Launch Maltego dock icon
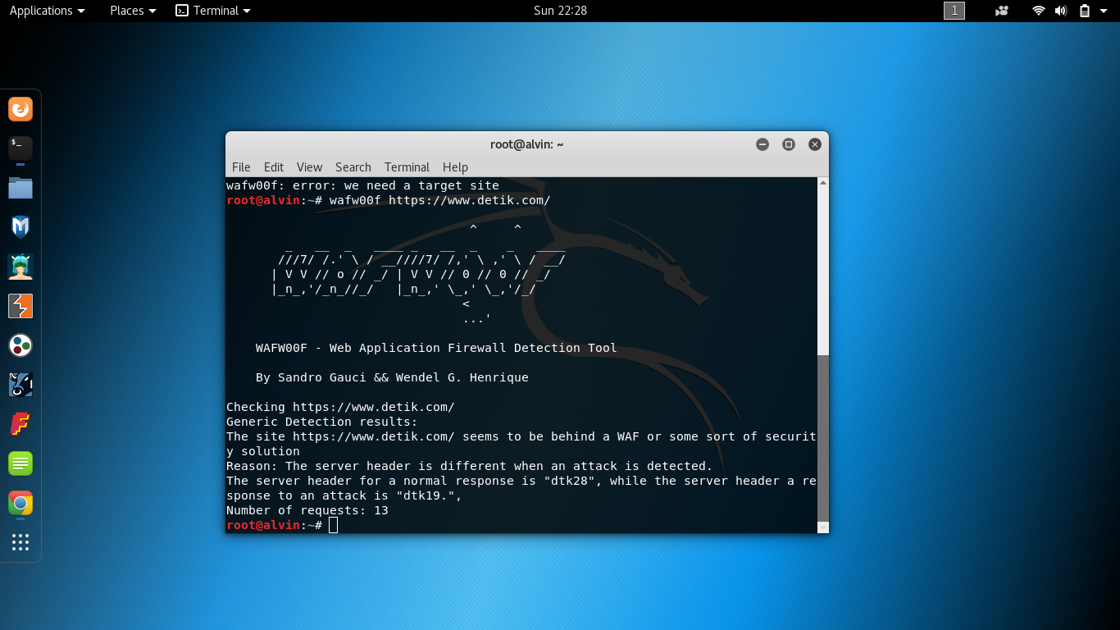1120x630 pixels. (20, 385)
